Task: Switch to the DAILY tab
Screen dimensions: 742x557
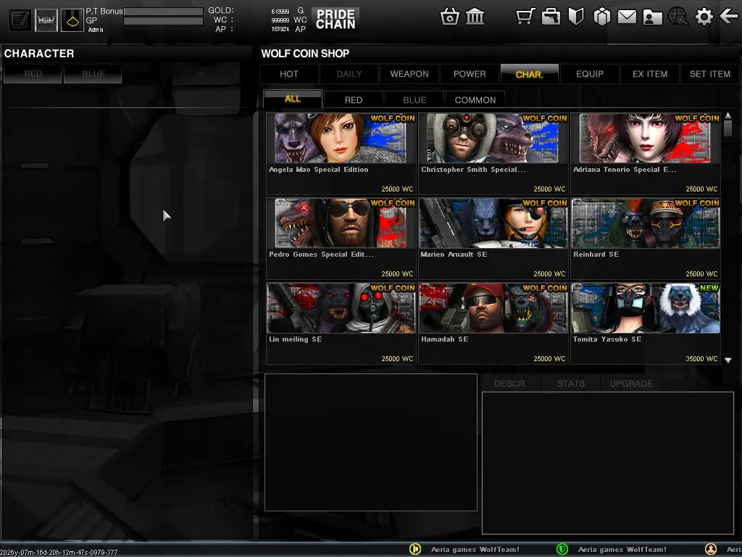Action: tap(349, 74)
